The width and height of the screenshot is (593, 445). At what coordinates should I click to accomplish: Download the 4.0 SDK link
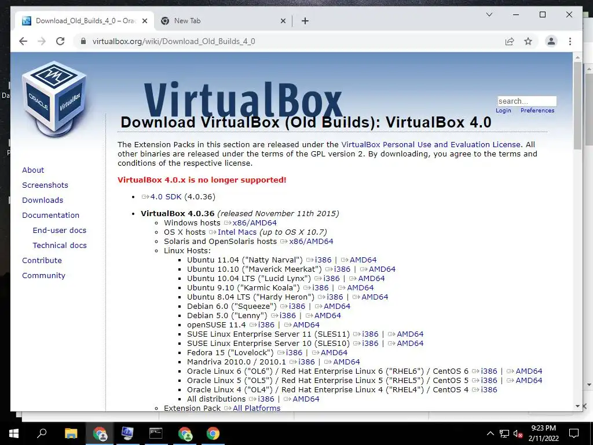[166, 197]
